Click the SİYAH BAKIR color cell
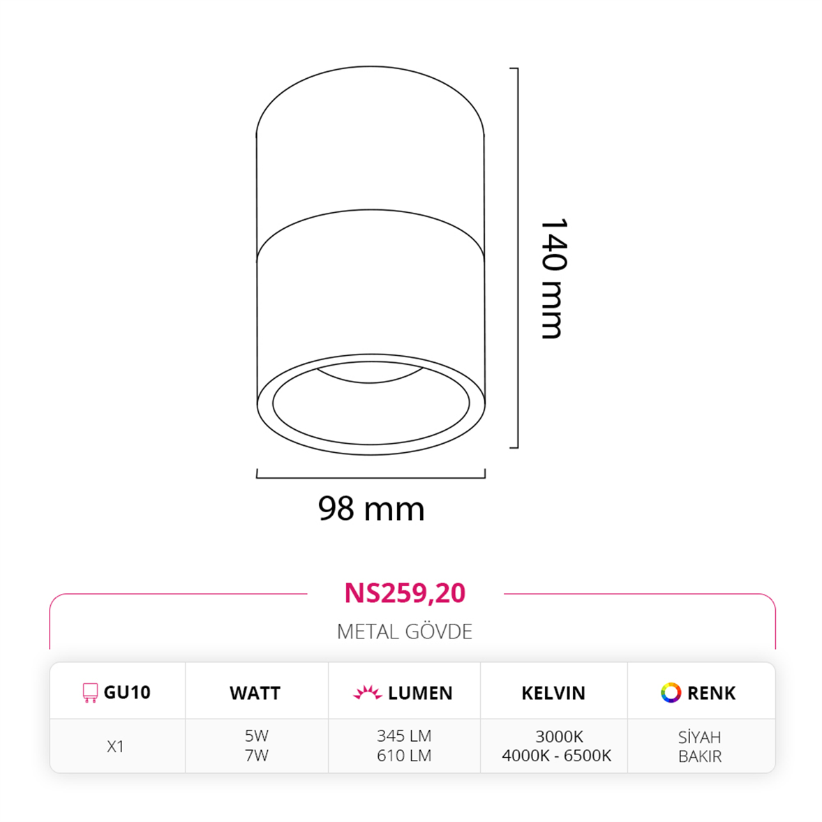 700,747
